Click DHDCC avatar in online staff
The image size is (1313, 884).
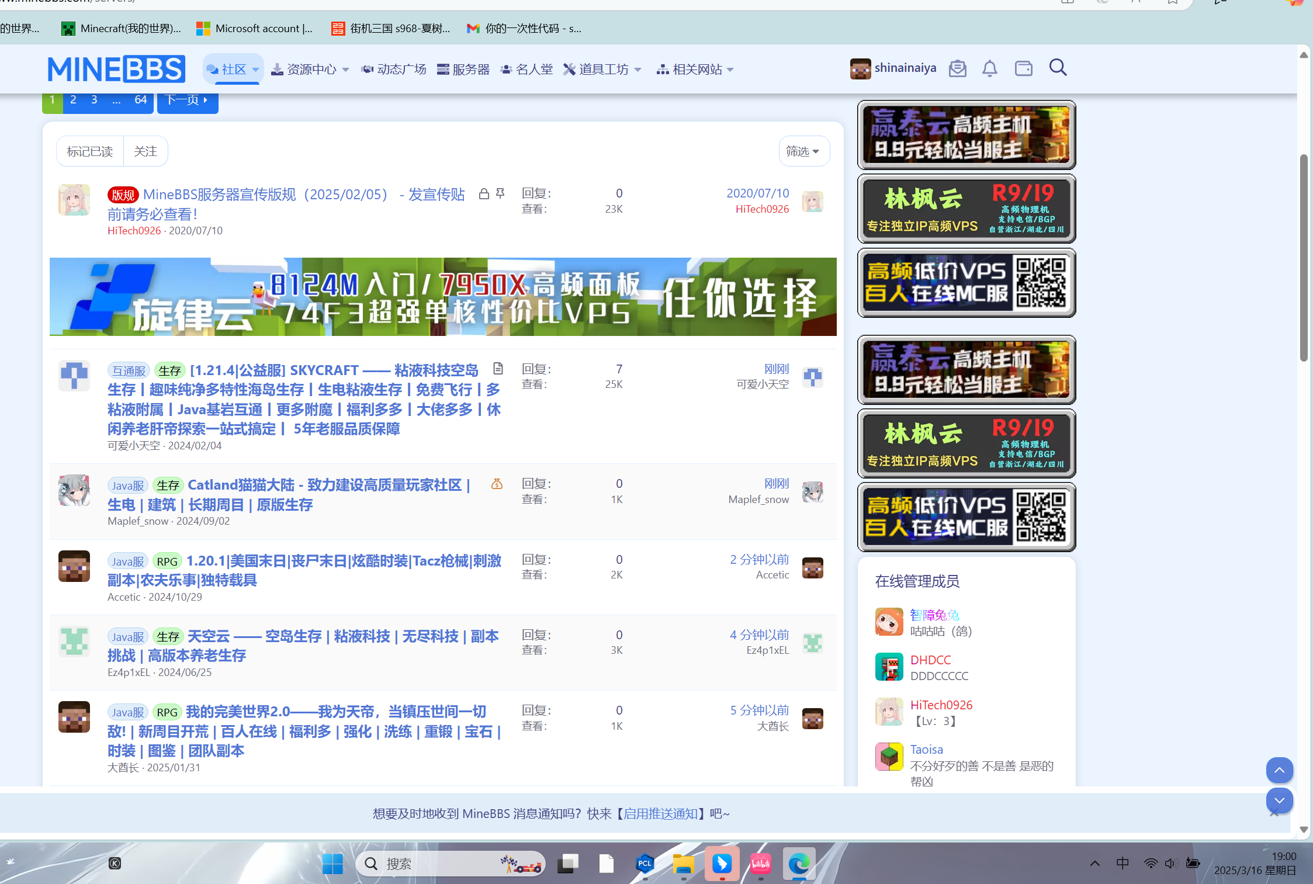tap(889, 667)
